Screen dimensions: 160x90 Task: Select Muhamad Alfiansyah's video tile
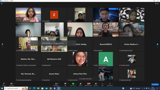pyautogui.click(x=28, y=29)
